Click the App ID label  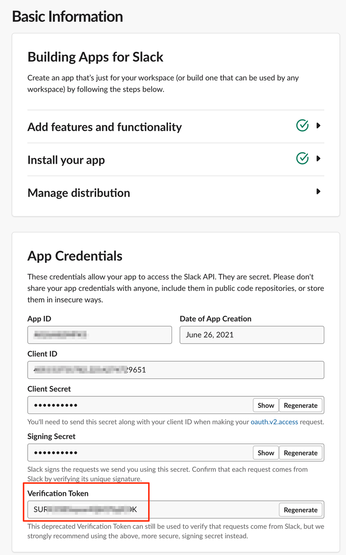click(39, 319)
